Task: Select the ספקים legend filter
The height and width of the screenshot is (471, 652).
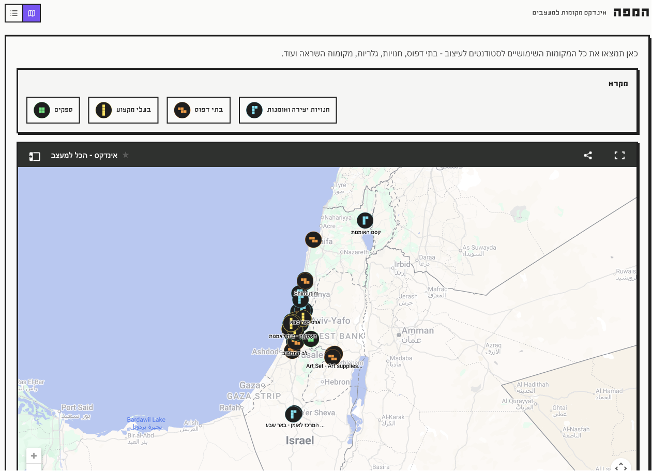Action: [53, 110]
